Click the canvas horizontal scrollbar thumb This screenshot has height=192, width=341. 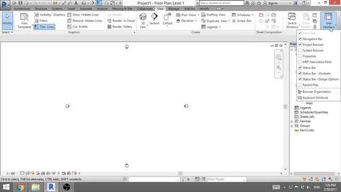click(180, 173)
